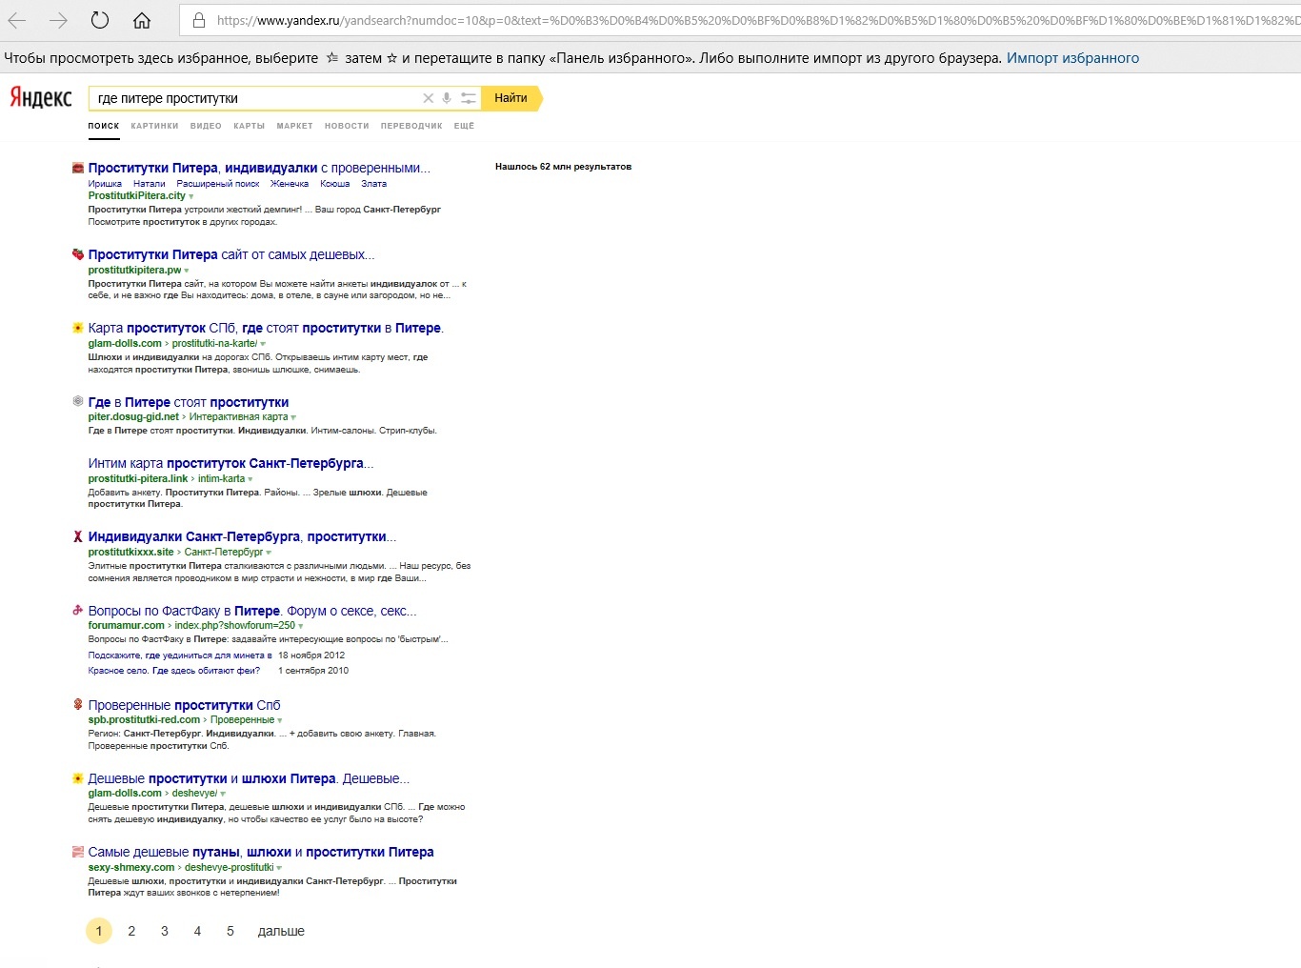Go to results page 4
The image size is (1301, 968).
point(197,931)
